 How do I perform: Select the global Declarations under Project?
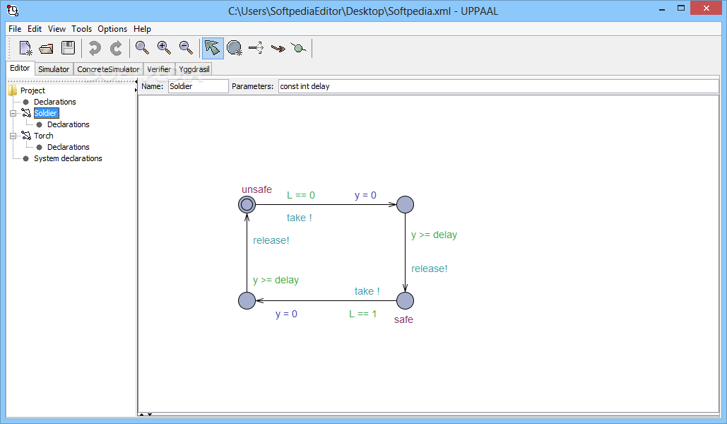click(x=54, y=102)
